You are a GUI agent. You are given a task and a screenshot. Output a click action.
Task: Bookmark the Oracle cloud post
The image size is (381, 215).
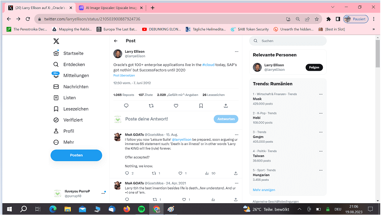tap(201, 106)
